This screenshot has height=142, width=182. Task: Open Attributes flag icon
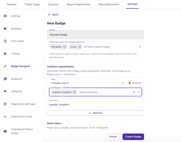[5, 91]
